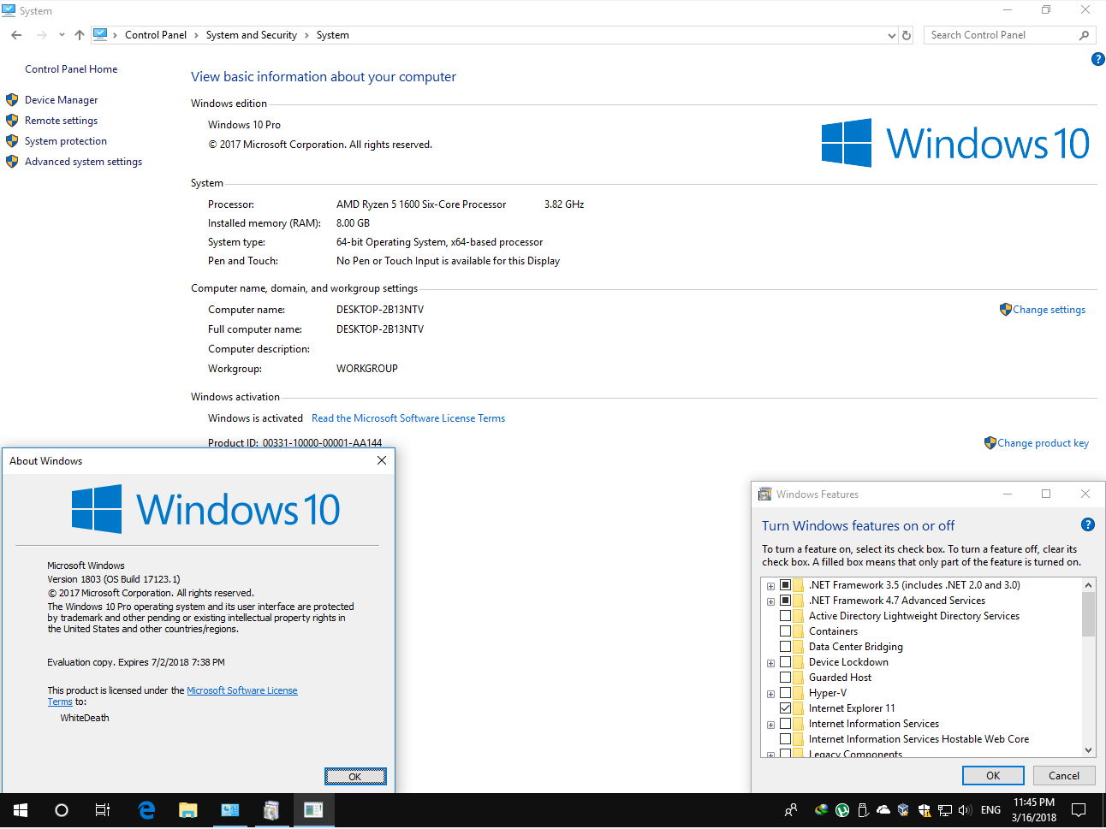Open Remote settings link
Screen dimensions: 1106x829
(61, 121)
